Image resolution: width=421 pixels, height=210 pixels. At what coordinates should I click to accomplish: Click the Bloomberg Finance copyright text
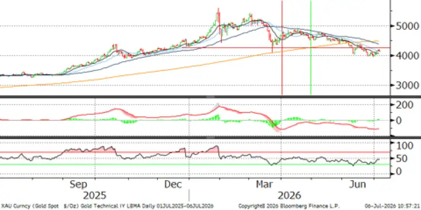click(289, 206)
